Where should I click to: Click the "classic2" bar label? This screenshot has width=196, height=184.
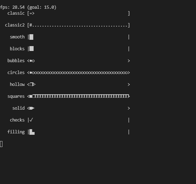coord(15,25)
